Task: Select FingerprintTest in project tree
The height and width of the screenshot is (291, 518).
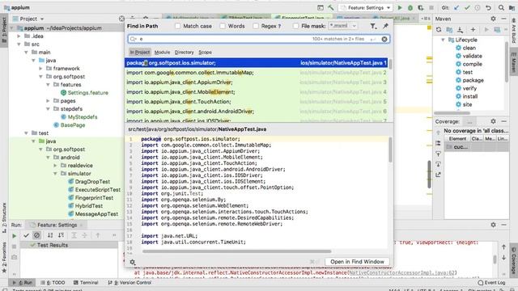Action: [x=94, y=197]
